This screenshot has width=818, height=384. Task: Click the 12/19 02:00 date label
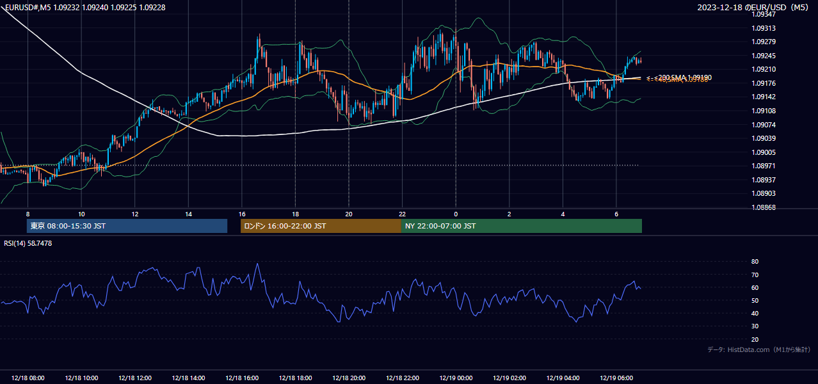point(509,378)
